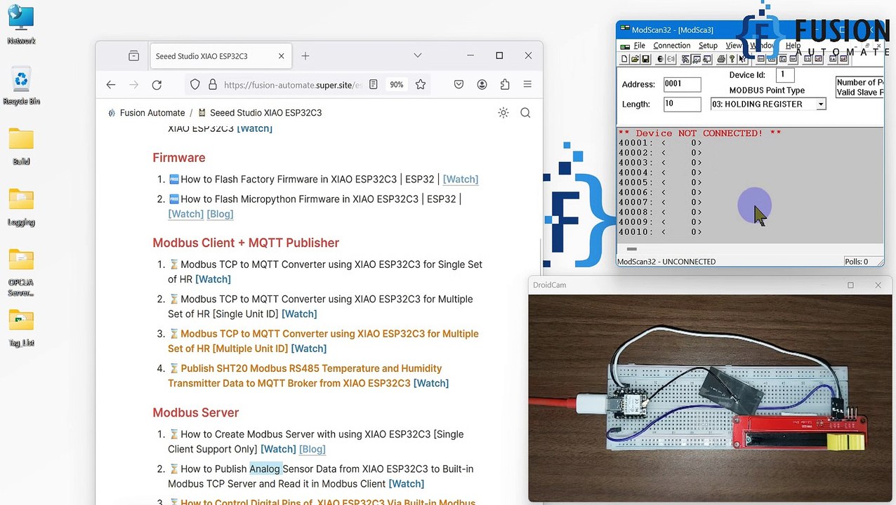Open a new Firefox tab

click(x=305, y=56)
